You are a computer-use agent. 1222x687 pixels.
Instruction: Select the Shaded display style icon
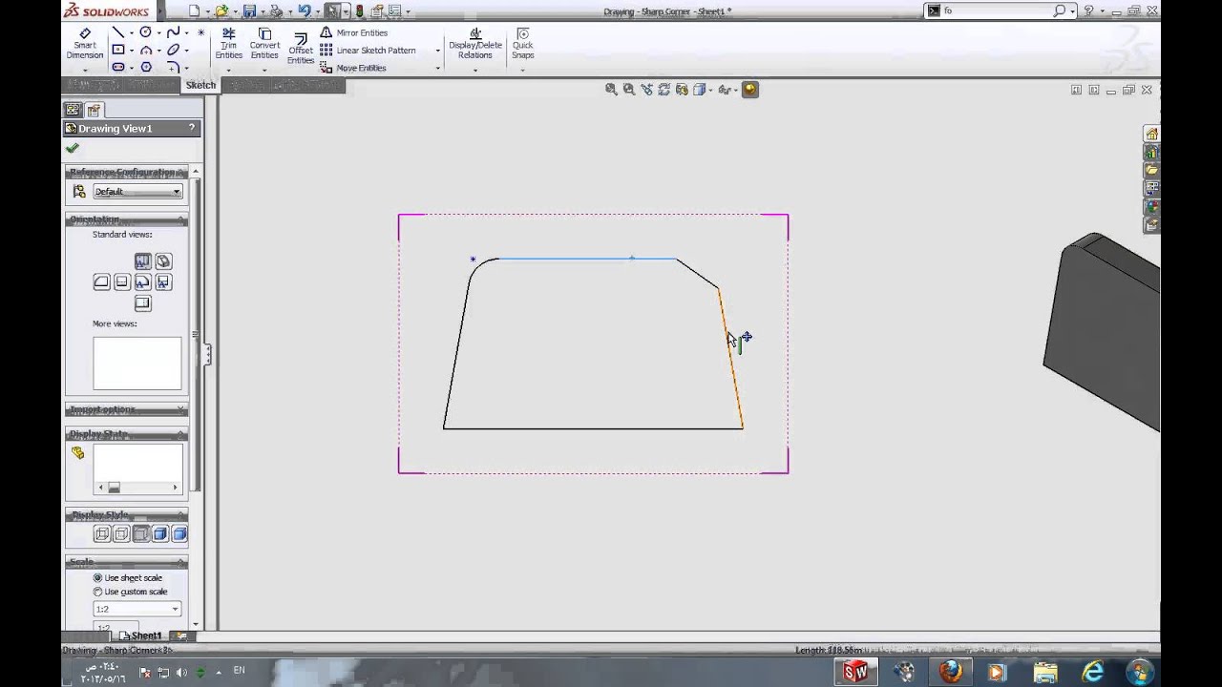pos(179,534)
